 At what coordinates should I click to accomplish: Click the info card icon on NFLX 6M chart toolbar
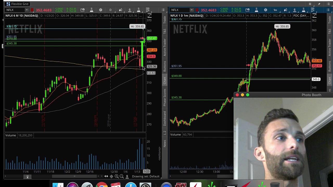pyautogui.click(x=82, y=10)
